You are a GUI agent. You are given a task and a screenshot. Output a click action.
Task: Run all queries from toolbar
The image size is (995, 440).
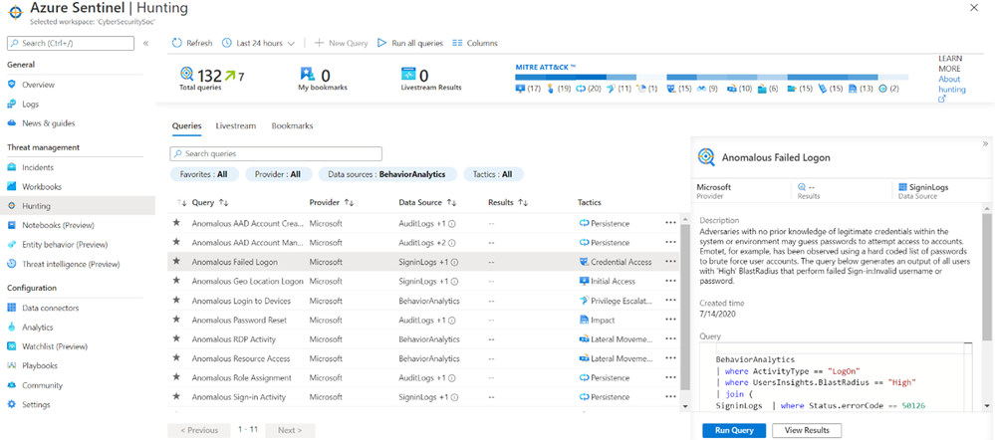(x=410, y=43)
